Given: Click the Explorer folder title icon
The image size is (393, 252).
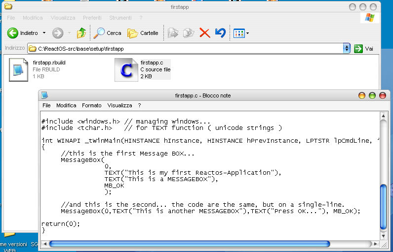Looking at the screenshot, I should 8,6.
